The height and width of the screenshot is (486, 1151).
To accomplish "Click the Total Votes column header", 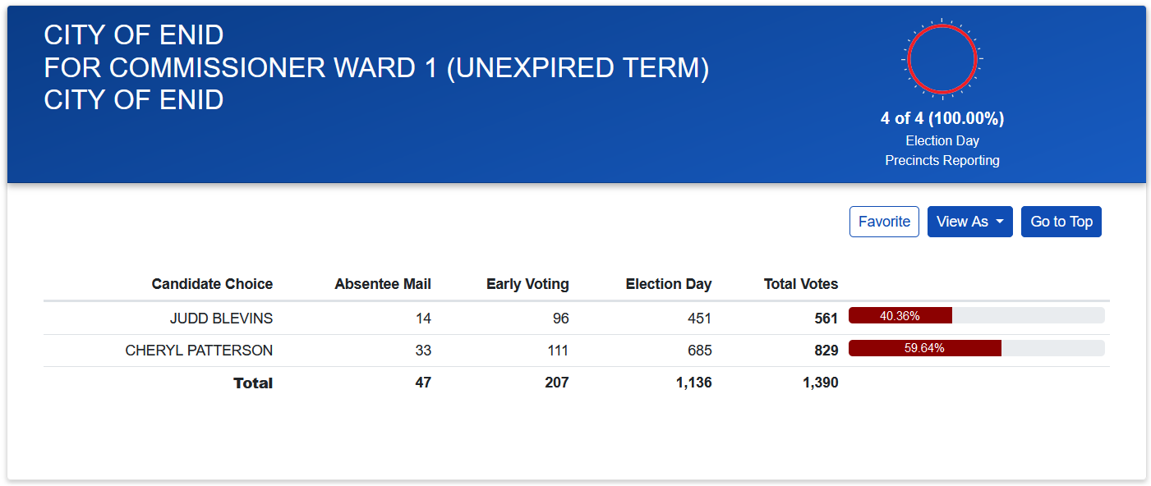I will [801, 284].
